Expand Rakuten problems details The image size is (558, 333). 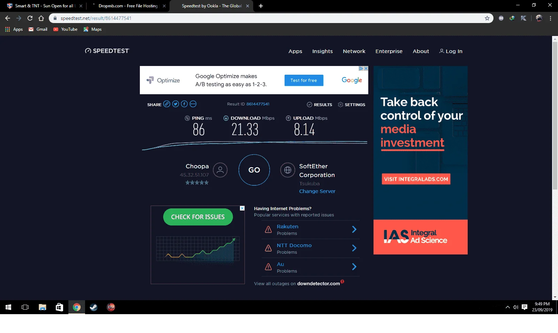[354, 229]
